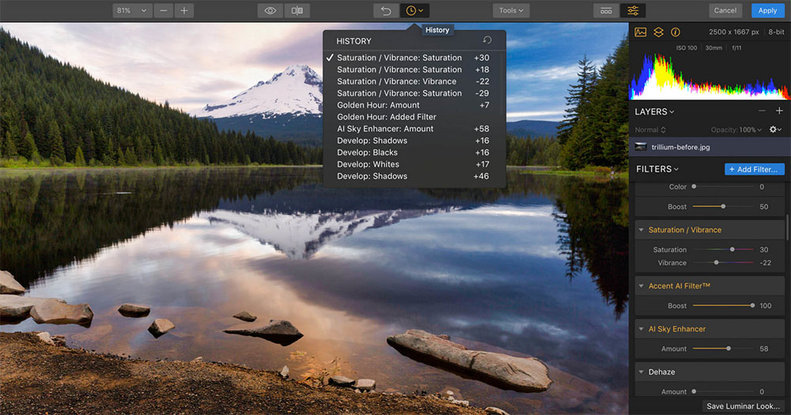The image size is (791, 415).
Task: Toggle the filters side panel button
Action: pyautogui.click(x=633, y=10)
